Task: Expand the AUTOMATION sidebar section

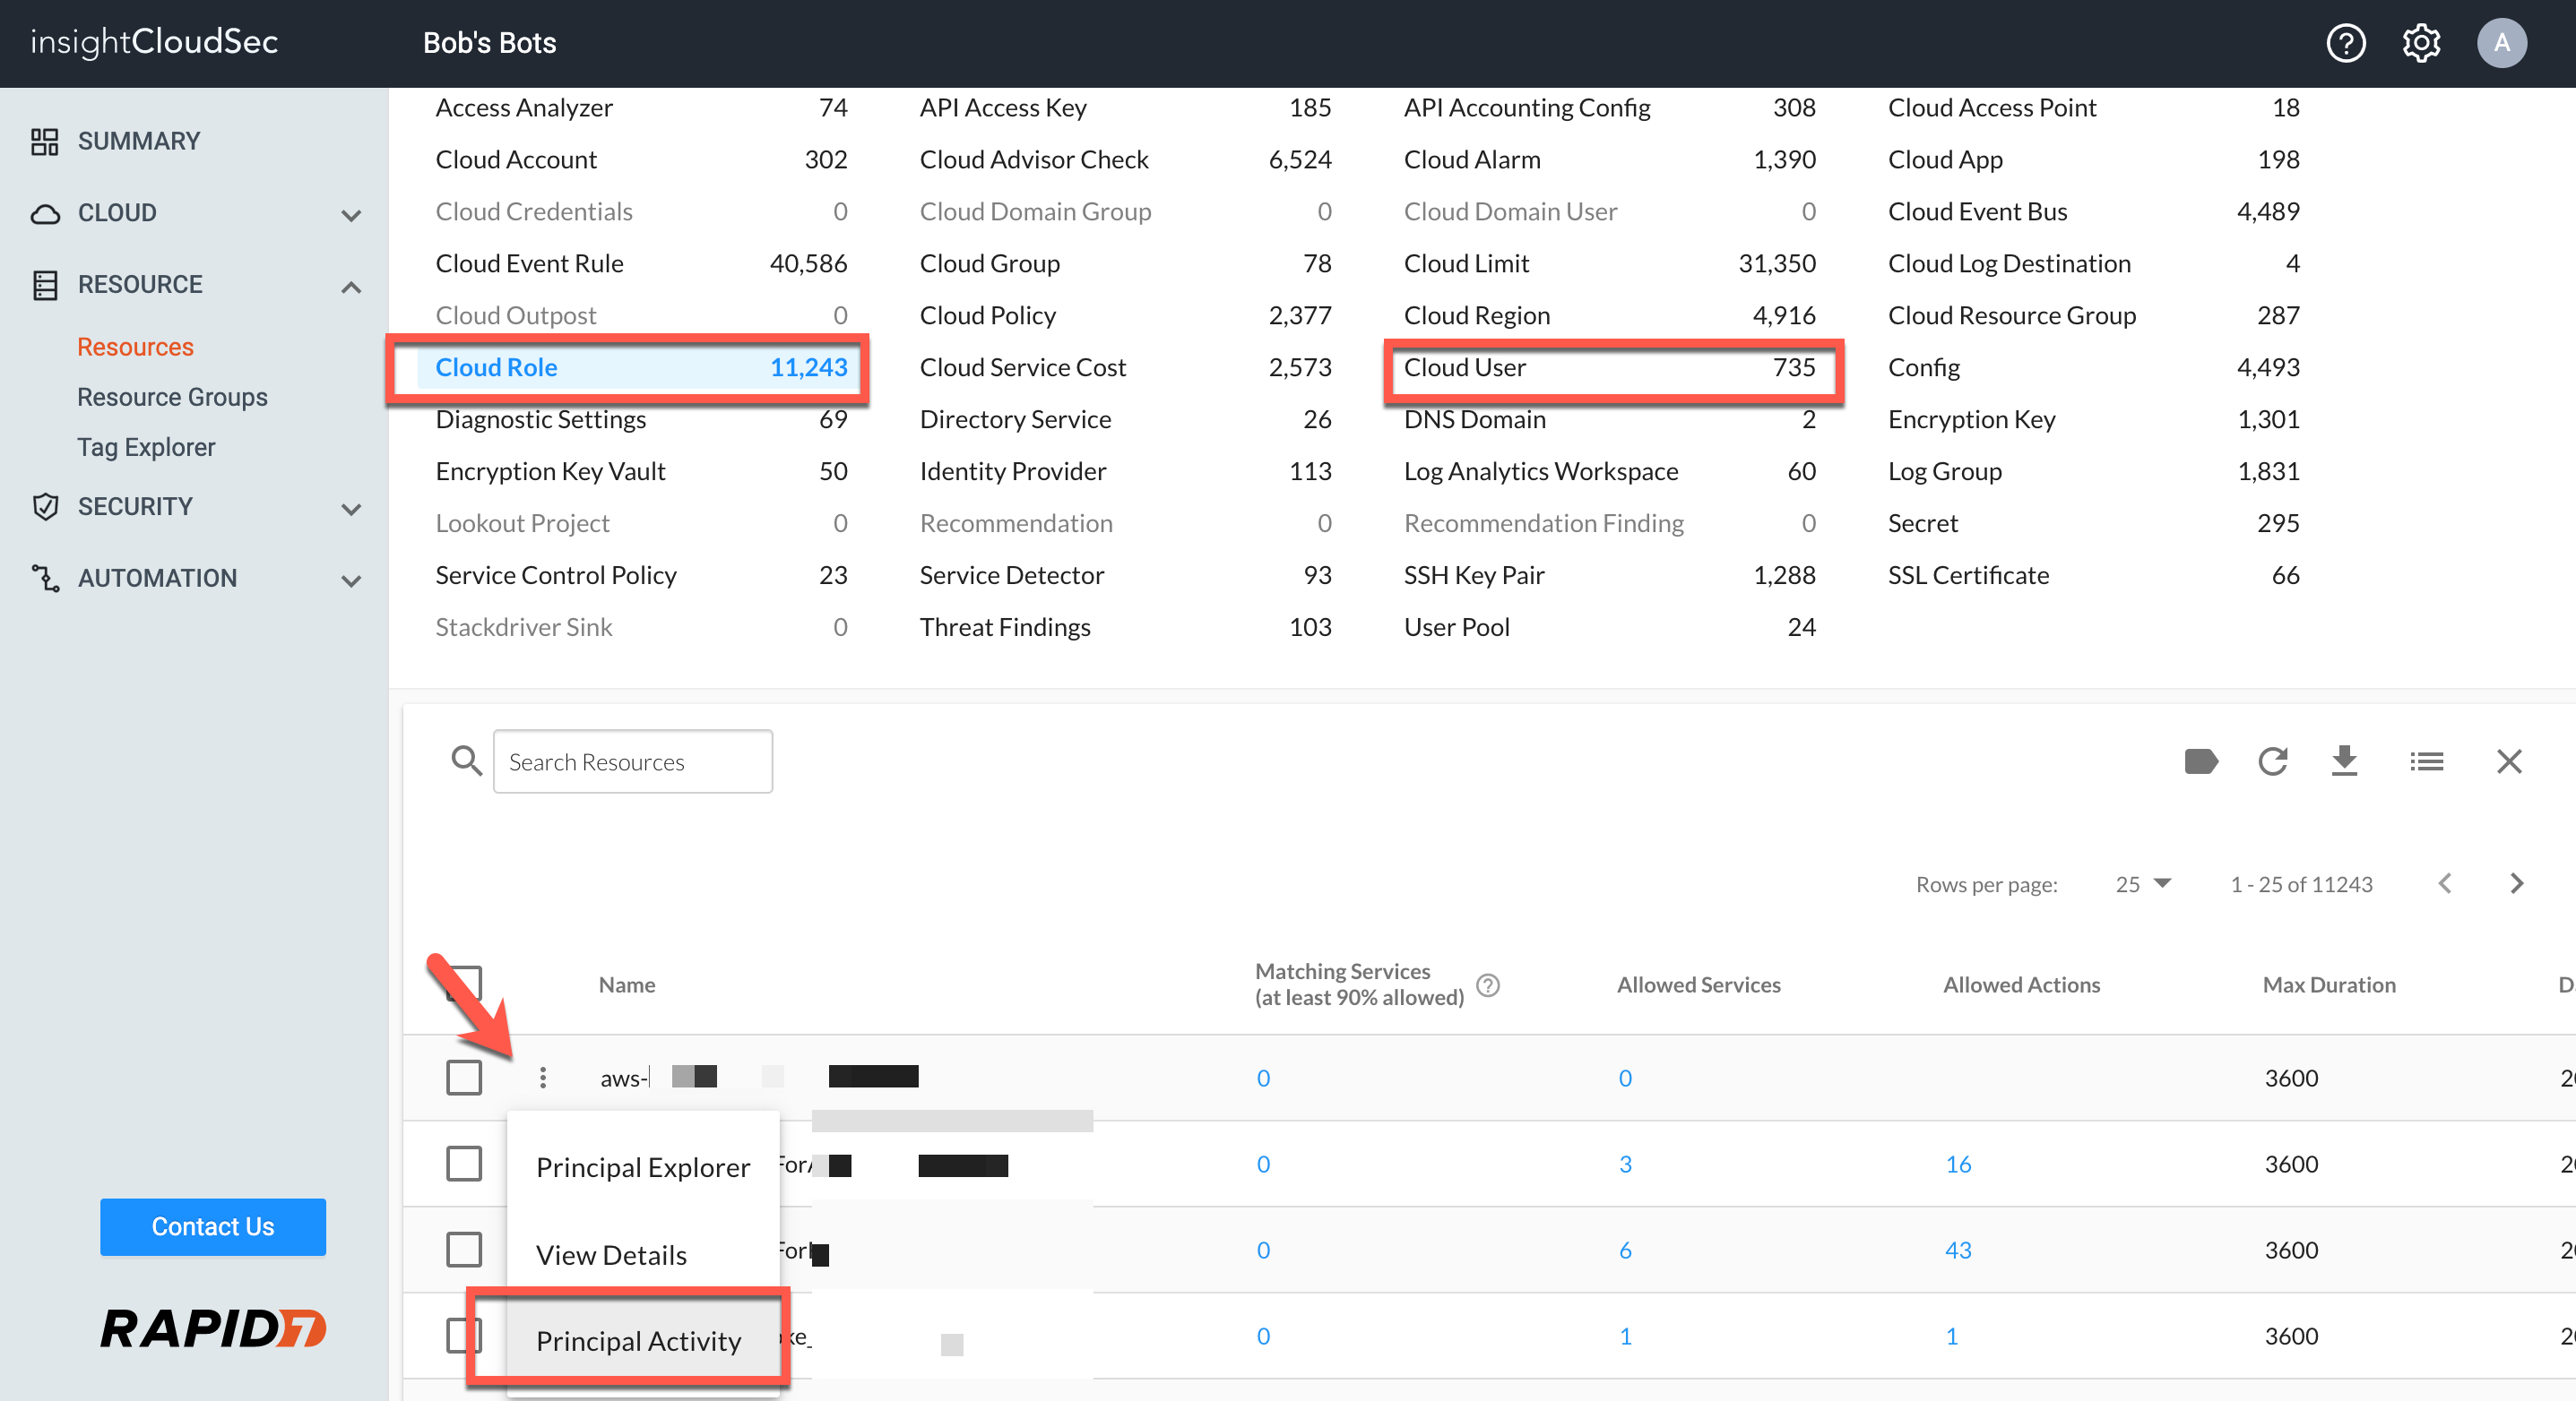Action: [351, 580]
